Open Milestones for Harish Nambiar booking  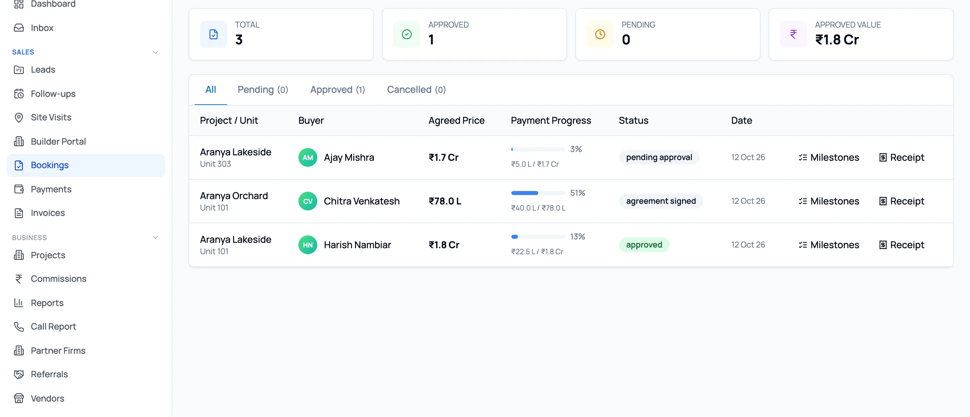[x=829, y=245]
